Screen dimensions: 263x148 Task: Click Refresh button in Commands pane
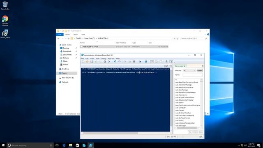pos(200,70)
